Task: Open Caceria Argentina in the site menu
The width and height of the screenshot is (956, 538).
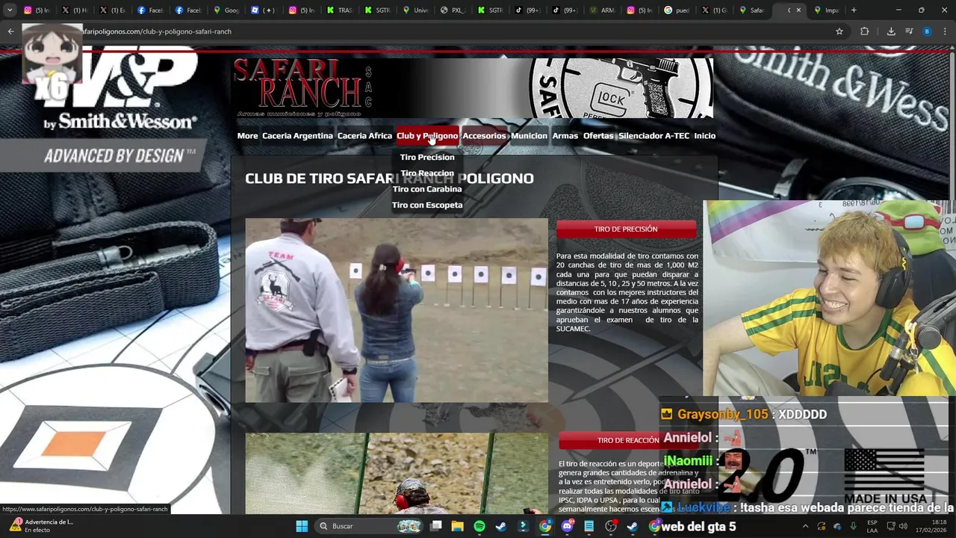Action: pos(297,136)
